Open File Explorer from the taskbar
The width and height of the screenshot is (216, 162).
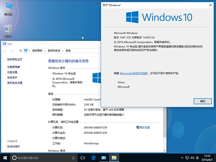[114, 158]
